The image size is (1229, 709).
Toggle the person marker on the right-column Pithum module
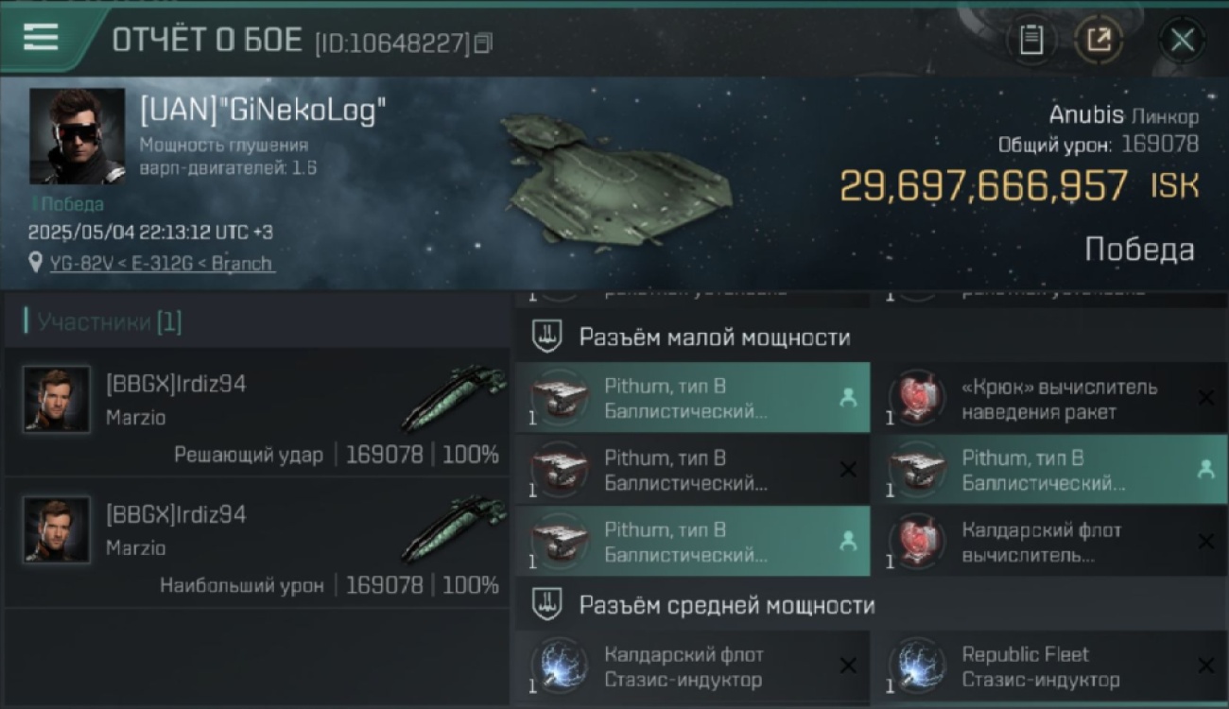(1205, 469)
